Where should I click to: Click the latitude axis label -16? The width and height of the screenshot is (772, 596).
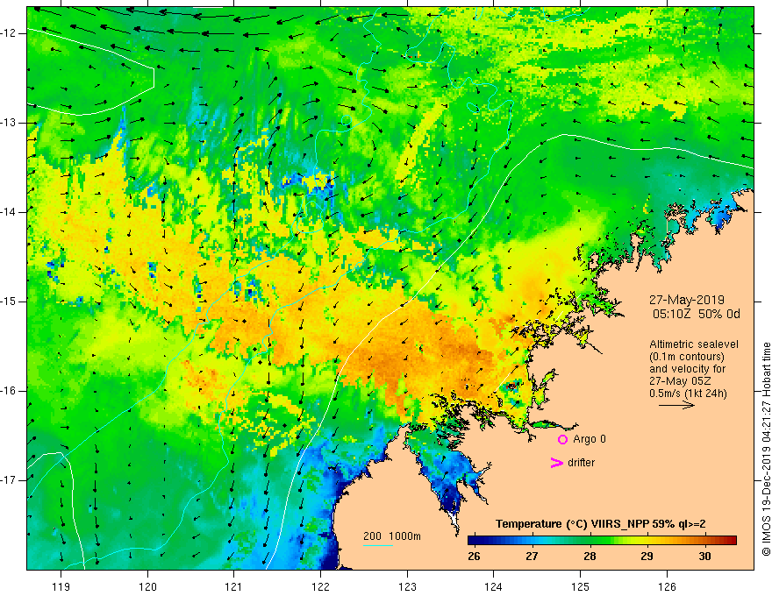[x=10, y=391]
